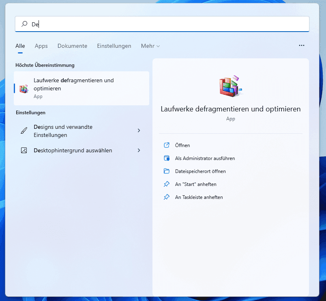Switch to the Einstellungen tab
The image size is (326, 301).
pyautogui.click(x=114, y=46)
